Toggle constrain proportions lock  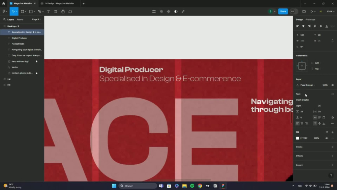coord(333,41)
